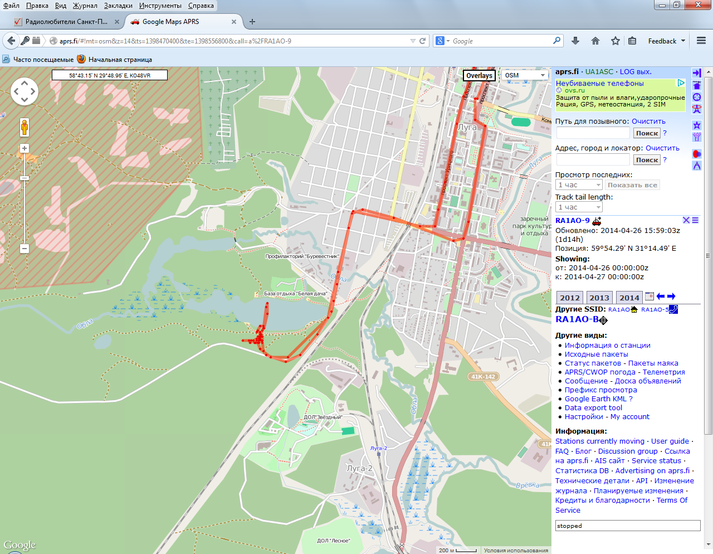The height and width of the screenshot is (554, 713).
Task: Click the compass ruler measuring icon
Action: (x=696, y=166)
